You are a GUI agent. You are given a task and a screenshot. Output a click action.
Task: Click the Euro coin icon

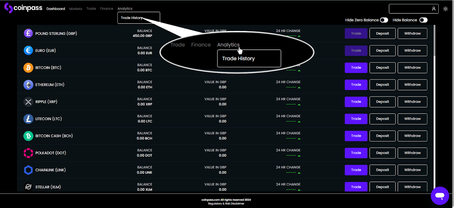click(28, 51)
